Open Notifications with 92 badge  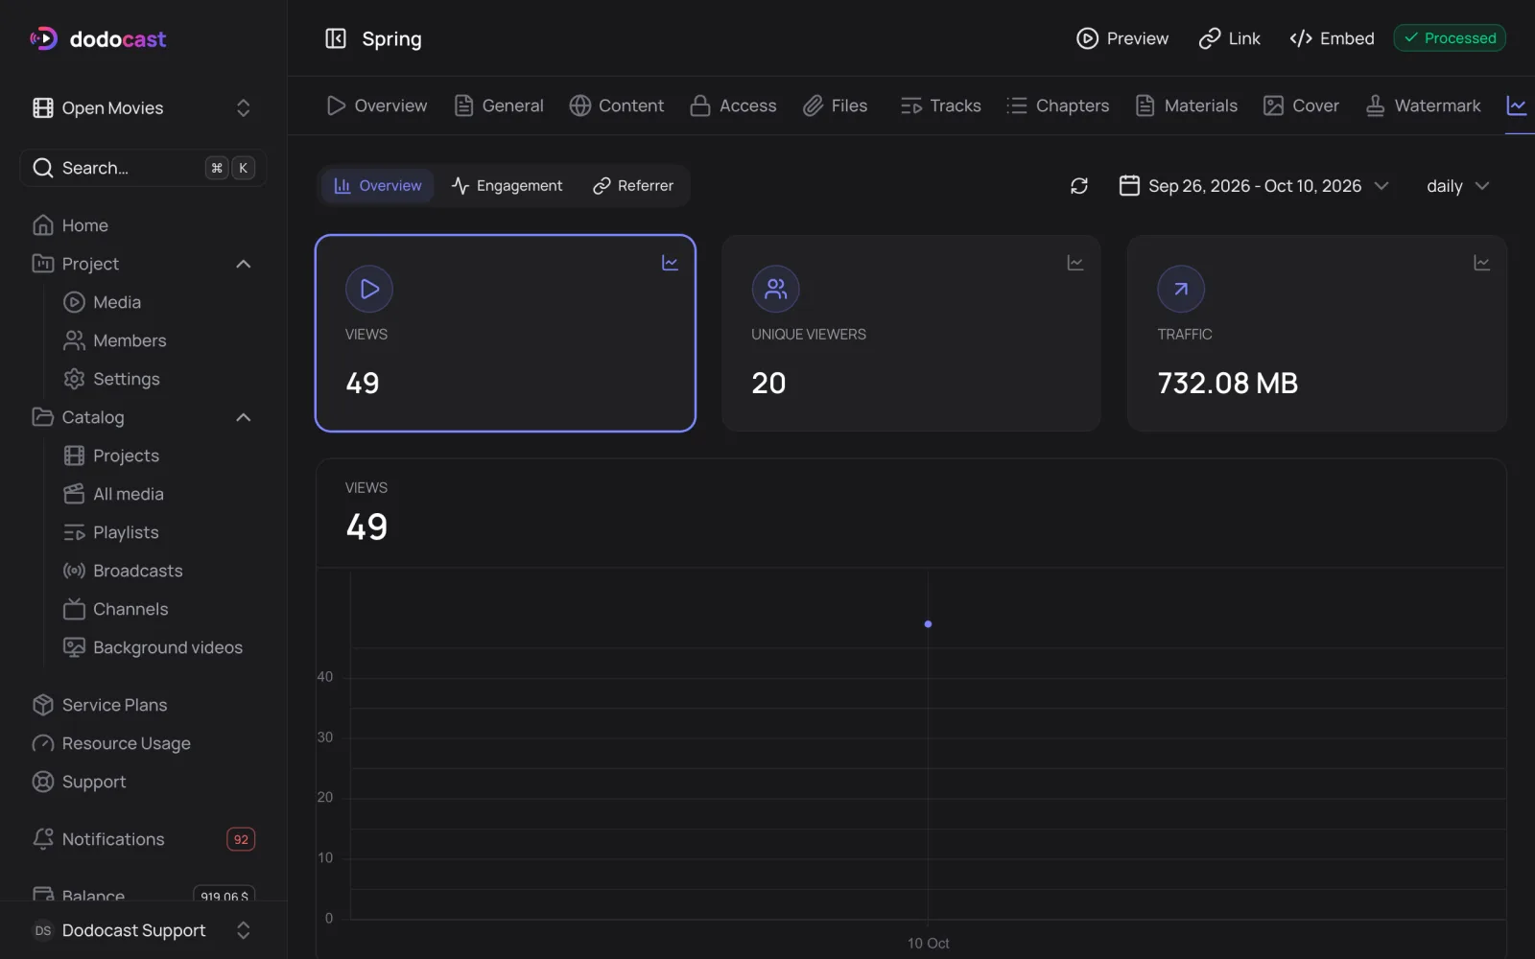(144, 839)
